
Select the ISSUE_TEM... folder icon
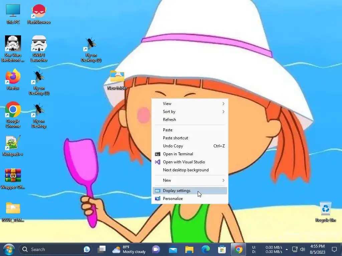tap(13, 212)
